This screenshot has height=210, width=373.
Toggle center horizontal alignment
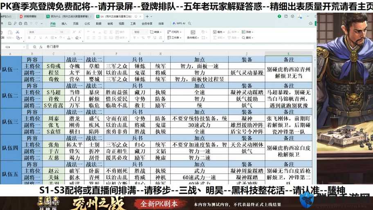point(94,38)
